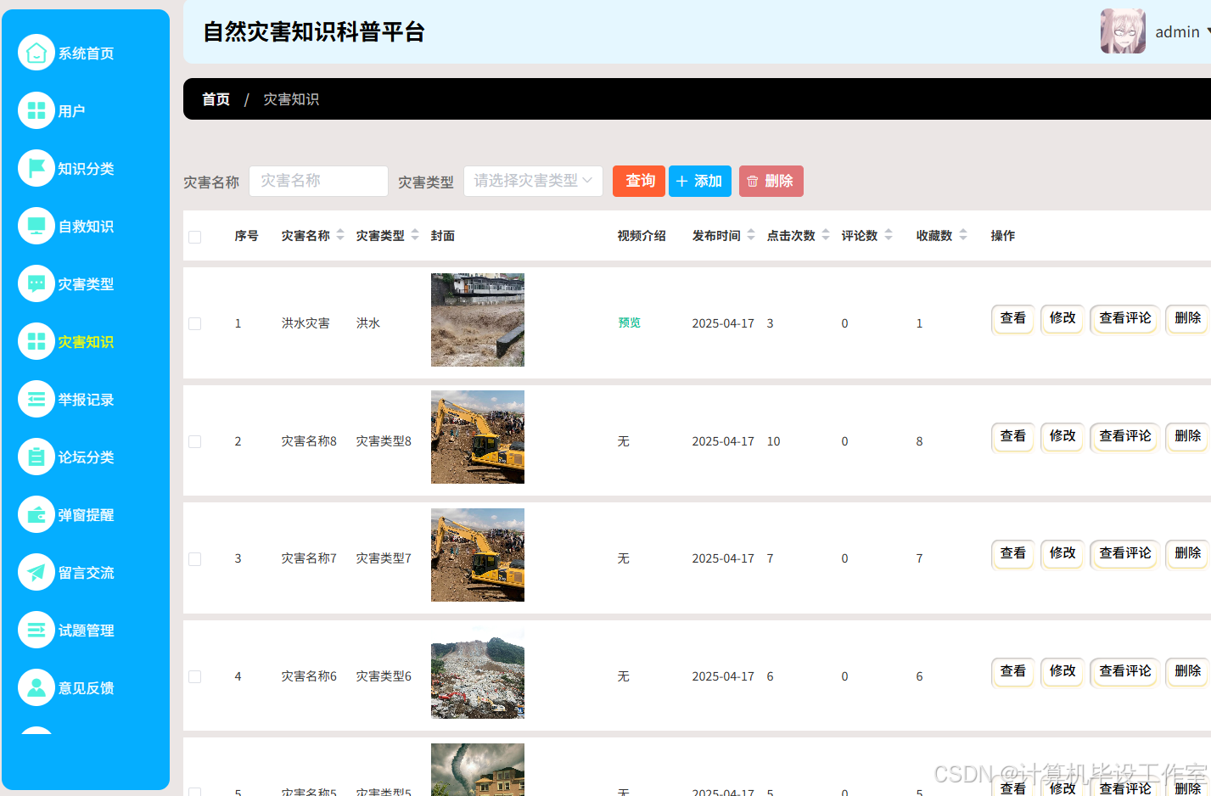Click 修改 for 灾害名称7 row
The width and height of the screenshot is (1211, 796).
[x=1062, y=553]
